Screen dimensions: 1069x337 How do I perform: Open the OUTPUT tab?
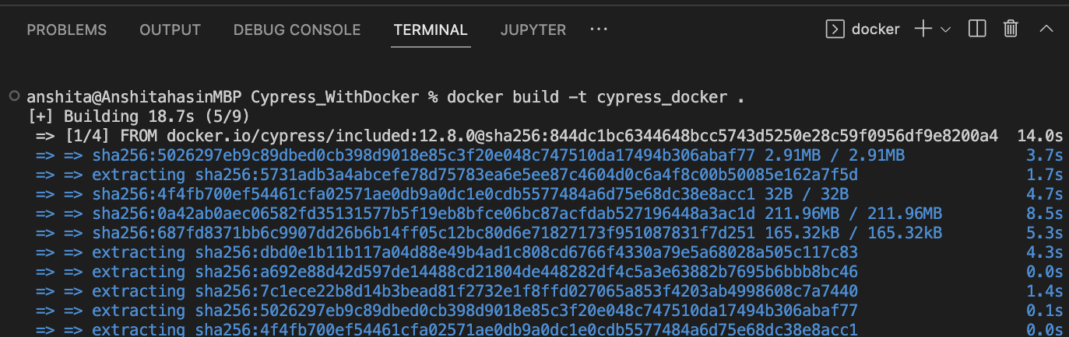[170, 30]
